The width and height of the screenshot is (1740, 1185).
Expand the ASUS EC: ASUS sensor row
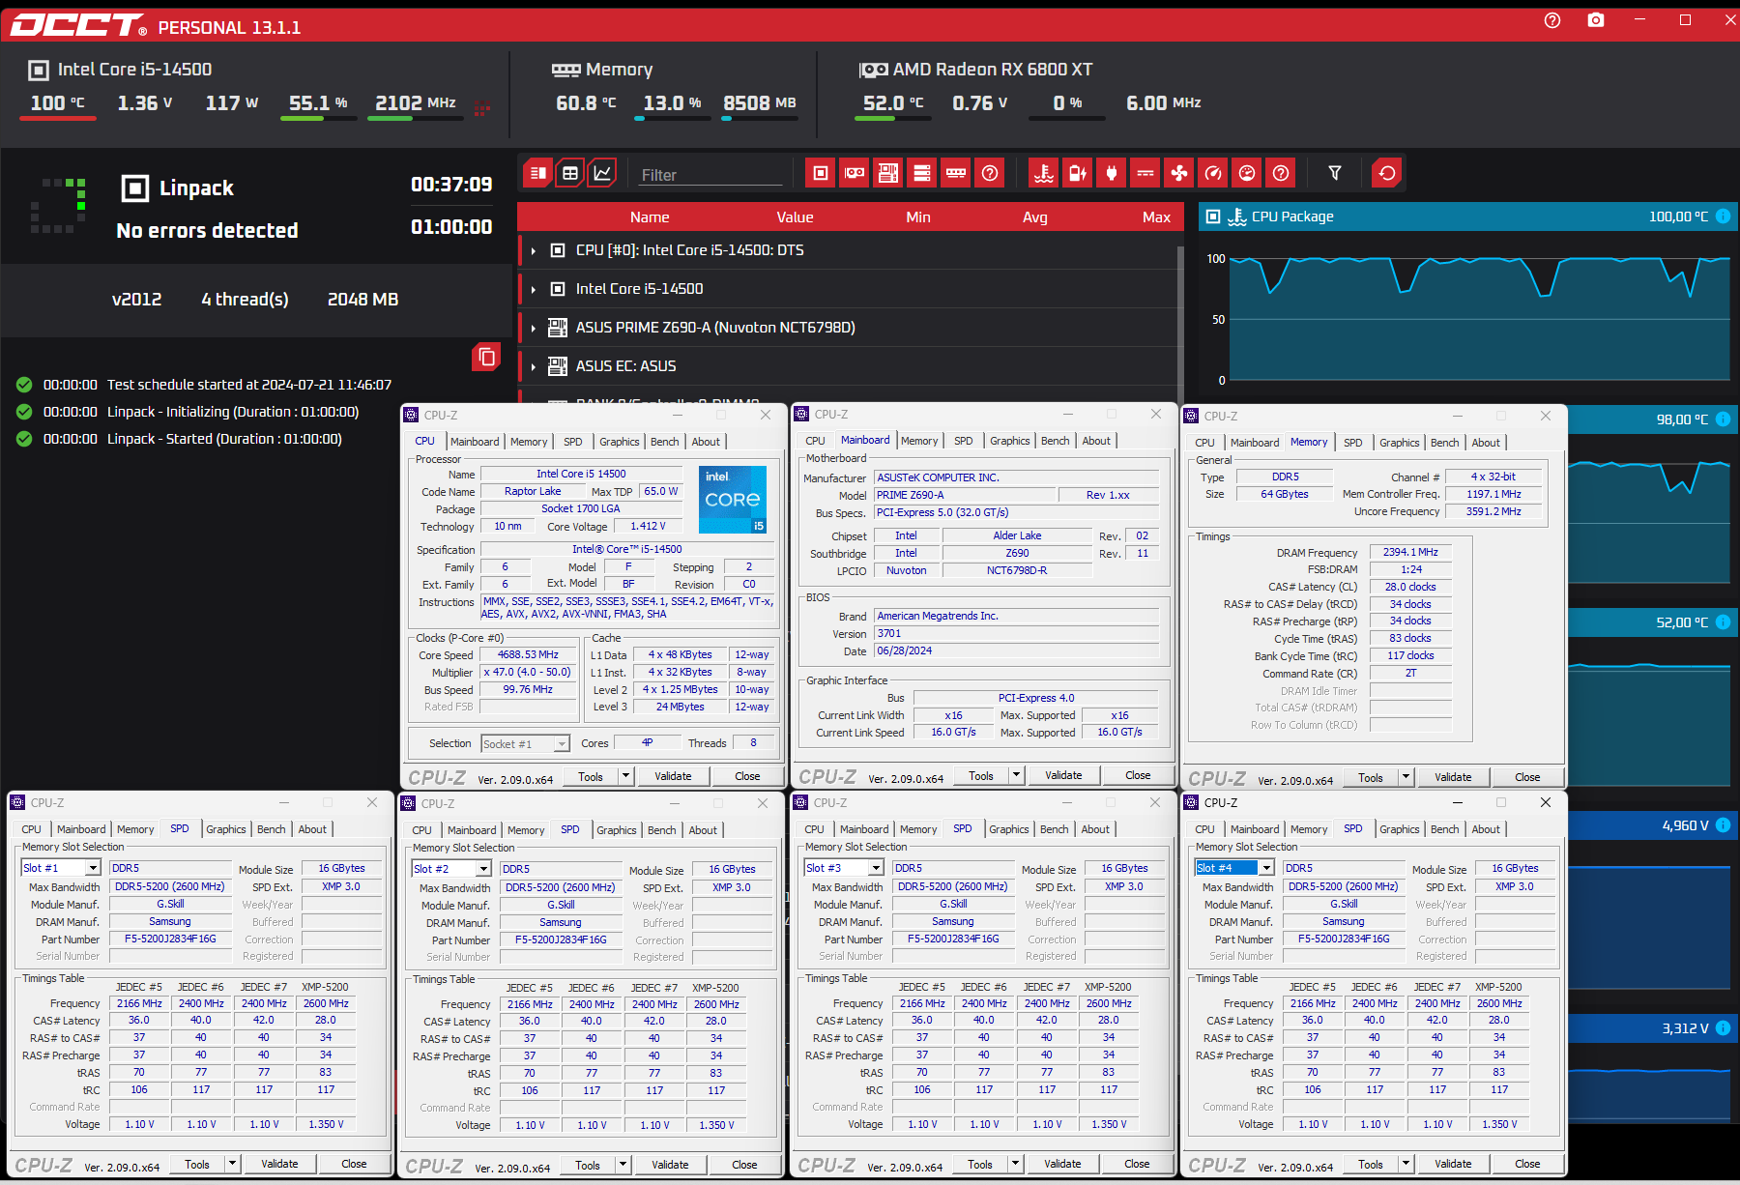tap(533, 366)
